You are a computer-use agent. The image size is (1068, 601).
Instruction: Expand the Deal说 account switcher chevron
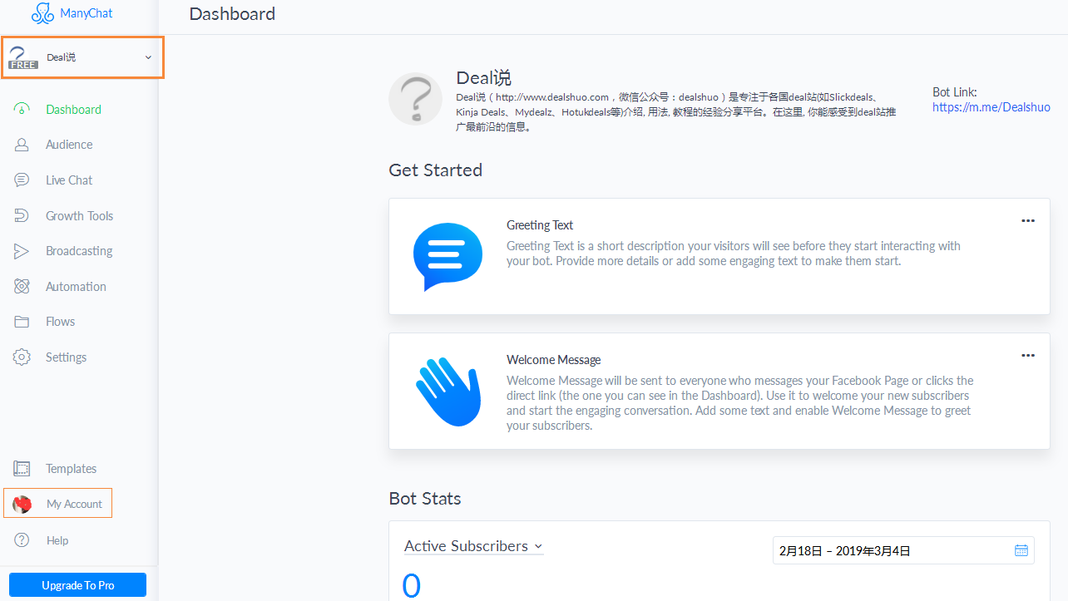tap(148, 57)
